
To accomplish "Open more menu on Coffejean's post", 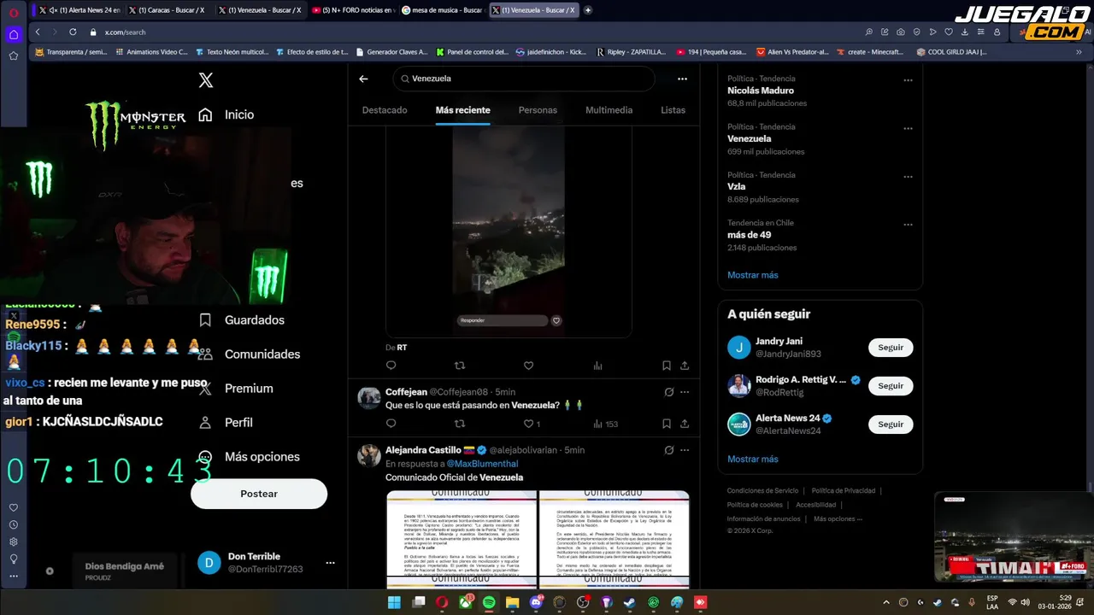I will click(685, 392).
